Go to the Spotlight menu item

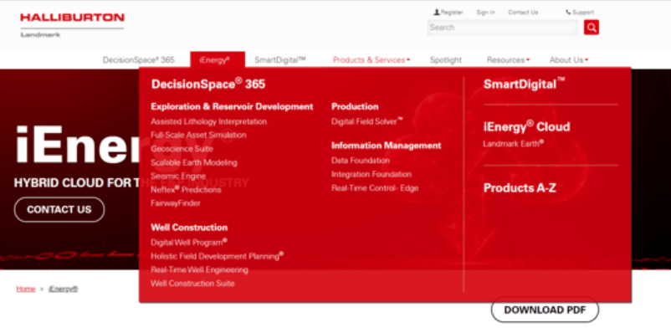pos(445,60)
